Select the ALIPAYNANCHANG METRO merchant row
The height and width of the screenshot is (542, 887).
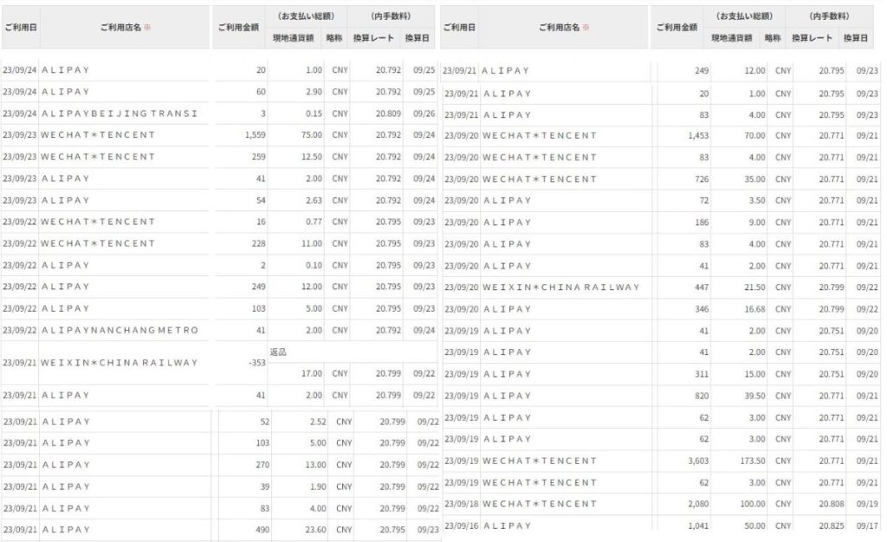120,330
